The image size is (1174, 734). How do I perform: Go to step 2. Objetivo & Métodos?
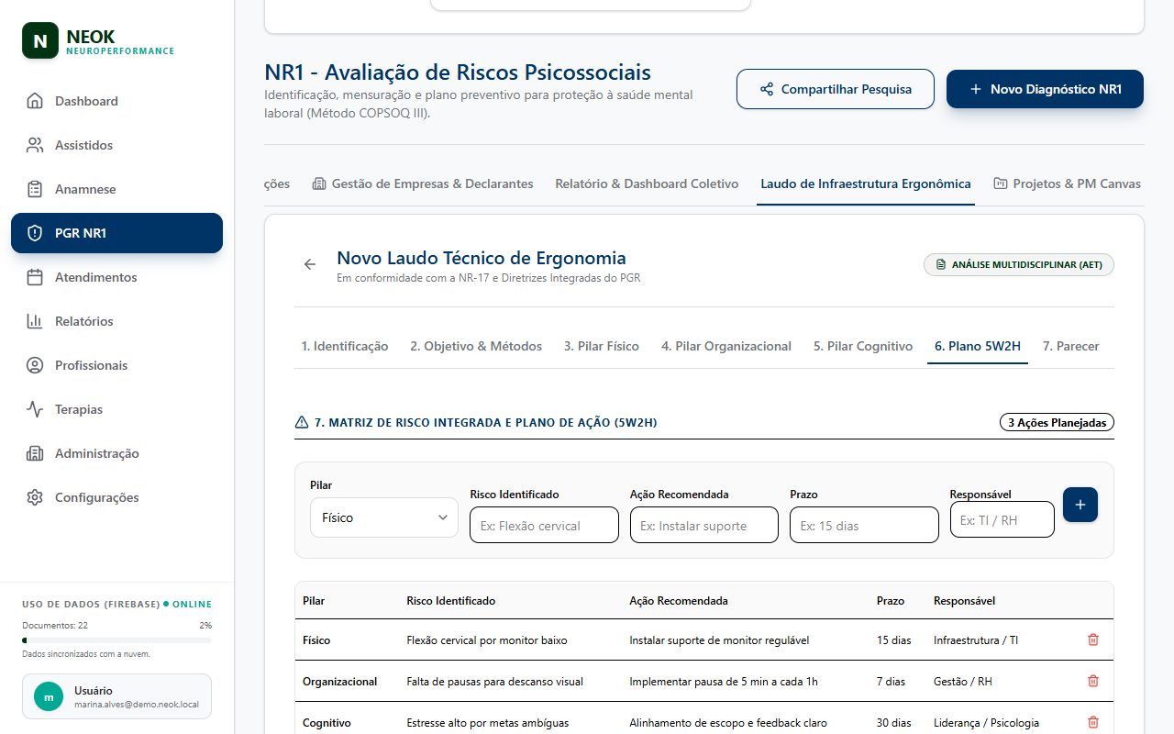[476, 346]
